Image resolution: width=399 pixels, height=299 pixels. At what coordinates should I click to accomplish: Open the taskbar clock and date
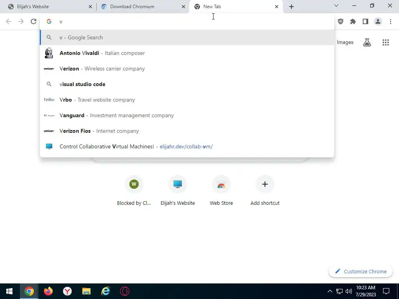[365, 291]
